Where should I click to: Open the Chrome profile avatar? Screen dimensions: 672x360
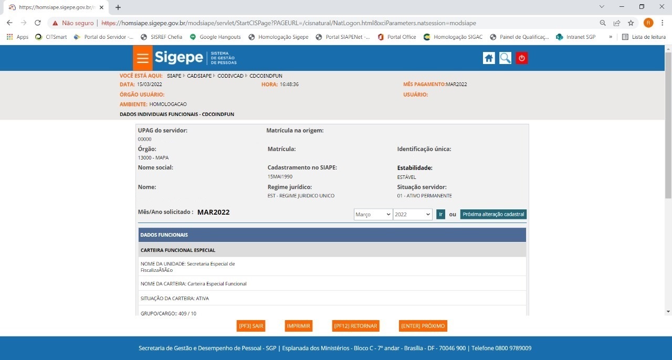click(648, 23)
